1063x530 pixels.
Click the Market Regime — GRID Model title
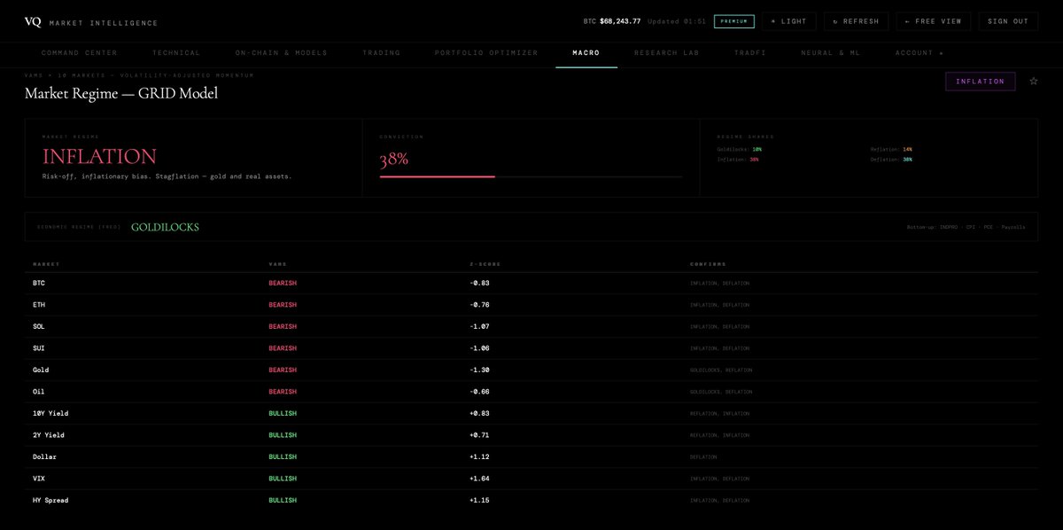pos(121,93)
